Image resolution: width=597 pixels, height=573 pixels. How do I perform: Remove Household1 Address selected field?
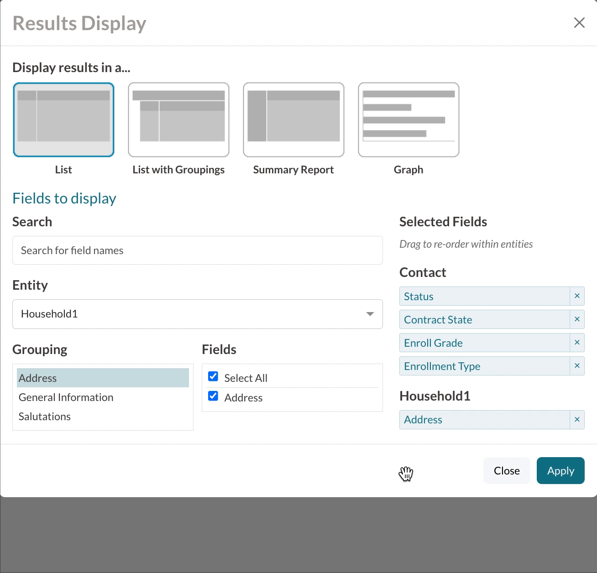coord(577,420)
